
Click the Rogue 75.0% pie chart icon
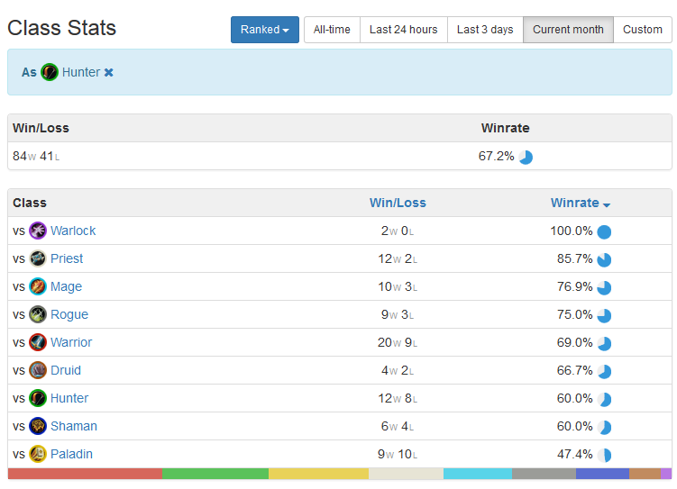[x=604, y=316]
